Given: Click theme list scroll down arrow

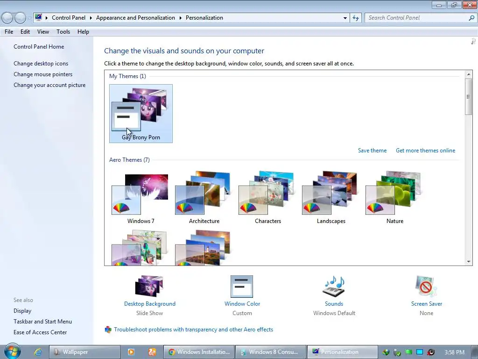Looking at the screenshot, I should click(x=469, y=262).
